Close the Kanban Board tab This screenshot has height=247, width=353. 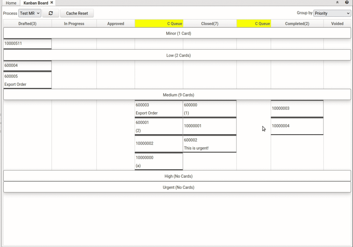[52, 2]
